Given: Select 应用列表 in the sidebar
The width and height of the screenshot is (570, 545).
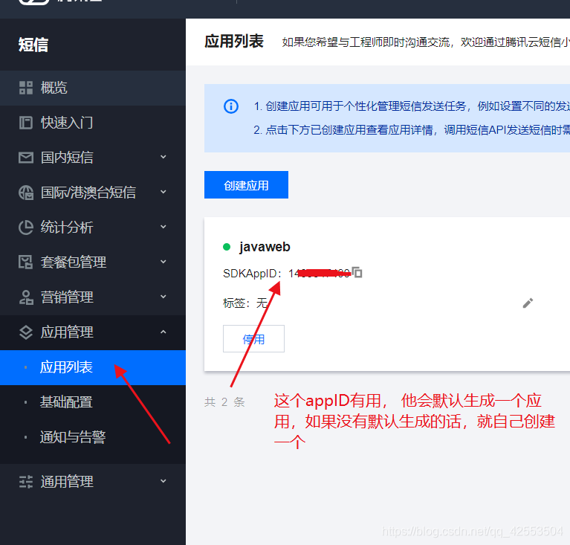Looking at the screenshot, I should tap(93, 367).
